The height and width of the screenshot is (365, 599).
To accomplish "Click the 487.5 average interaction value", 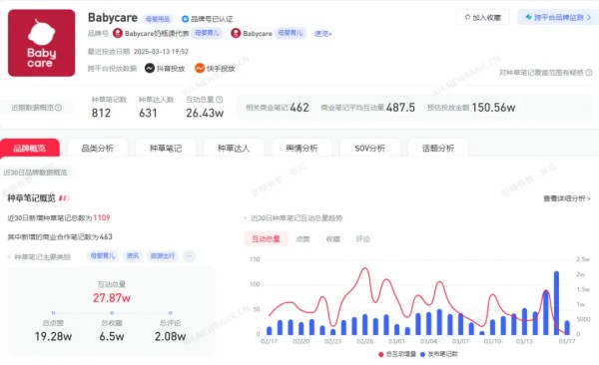I will 400,108.
